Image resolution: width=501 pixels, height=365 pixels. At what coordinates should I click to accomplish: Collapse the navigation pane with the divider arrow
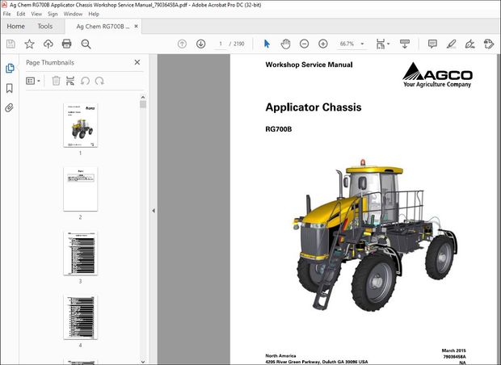click(x=154, y=211)
